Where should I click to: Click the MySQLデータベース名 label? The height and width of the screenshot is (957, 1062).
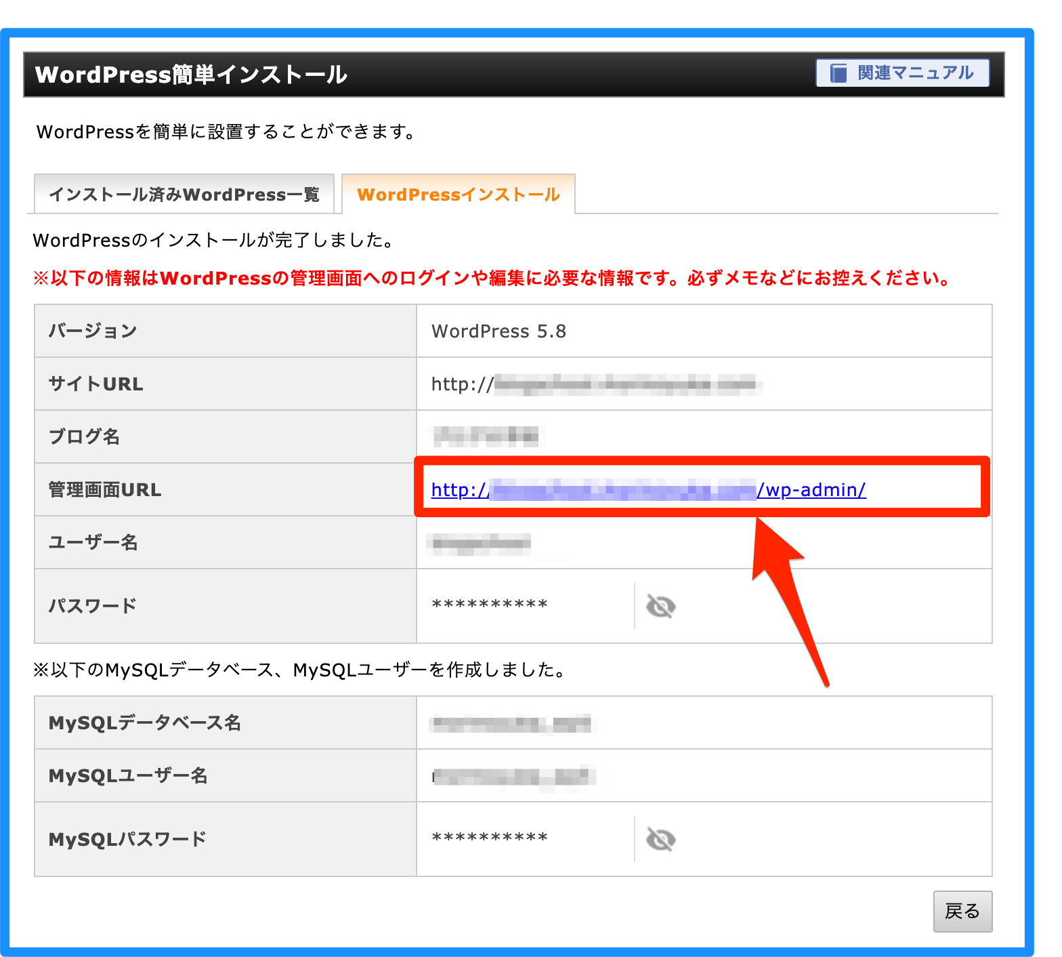145,722
